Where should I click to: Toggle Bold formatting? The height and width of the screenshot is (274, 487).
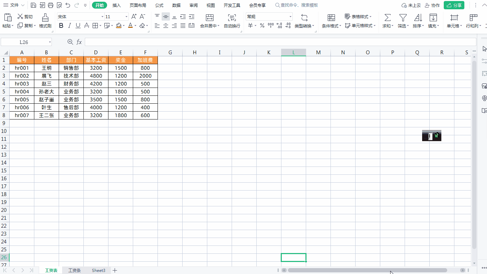click(x=61, y=25)
